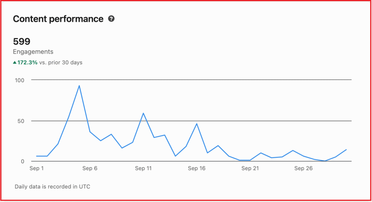Click the Sep 11 axis label
Image resolution: width=372 pixels, height=202 pixels.
coord(143,168)
